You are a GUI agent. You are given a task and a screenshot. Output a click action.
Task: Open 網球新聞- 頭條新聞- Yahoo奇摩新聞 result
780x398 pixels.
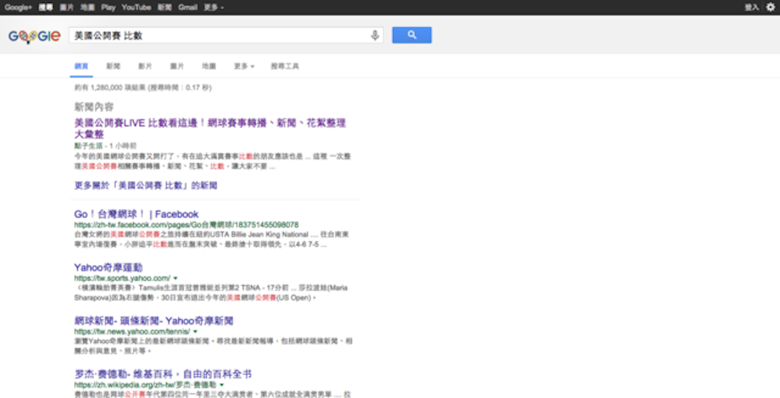click(153, 321)
